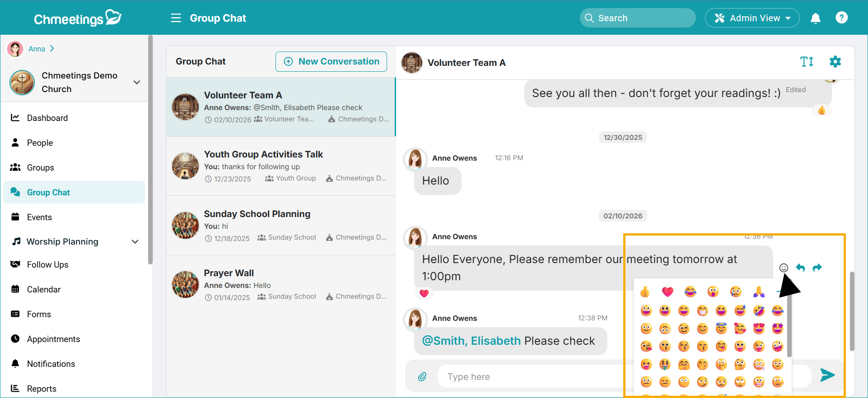This screenshot has height=398, width=868.
Task: Select the rolling on floor laughing emoji
Action: point(759,310)
